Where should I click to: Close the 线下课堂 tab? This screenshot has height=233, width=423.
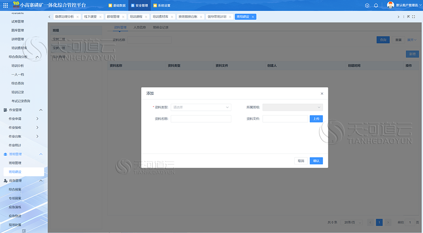100,17
